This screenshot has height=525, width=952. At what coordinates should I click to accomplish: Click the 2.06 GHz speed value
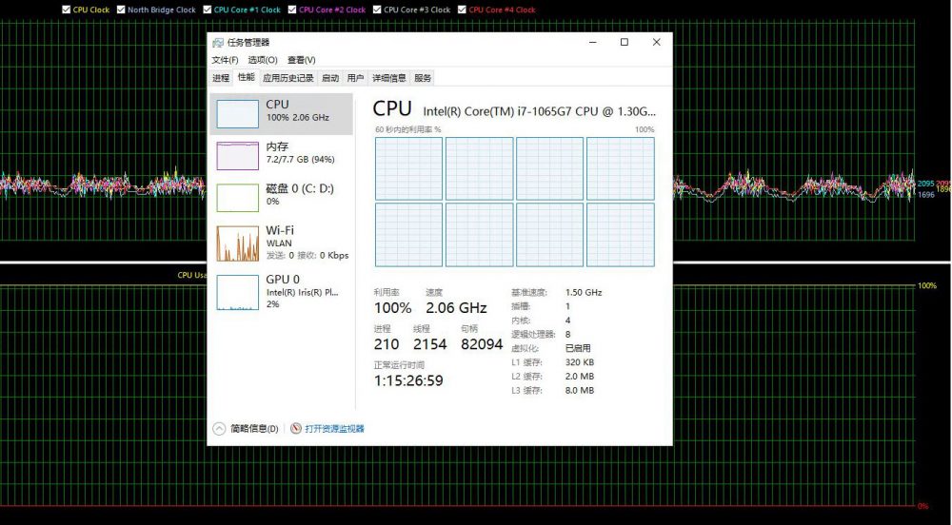click(456, 308)
